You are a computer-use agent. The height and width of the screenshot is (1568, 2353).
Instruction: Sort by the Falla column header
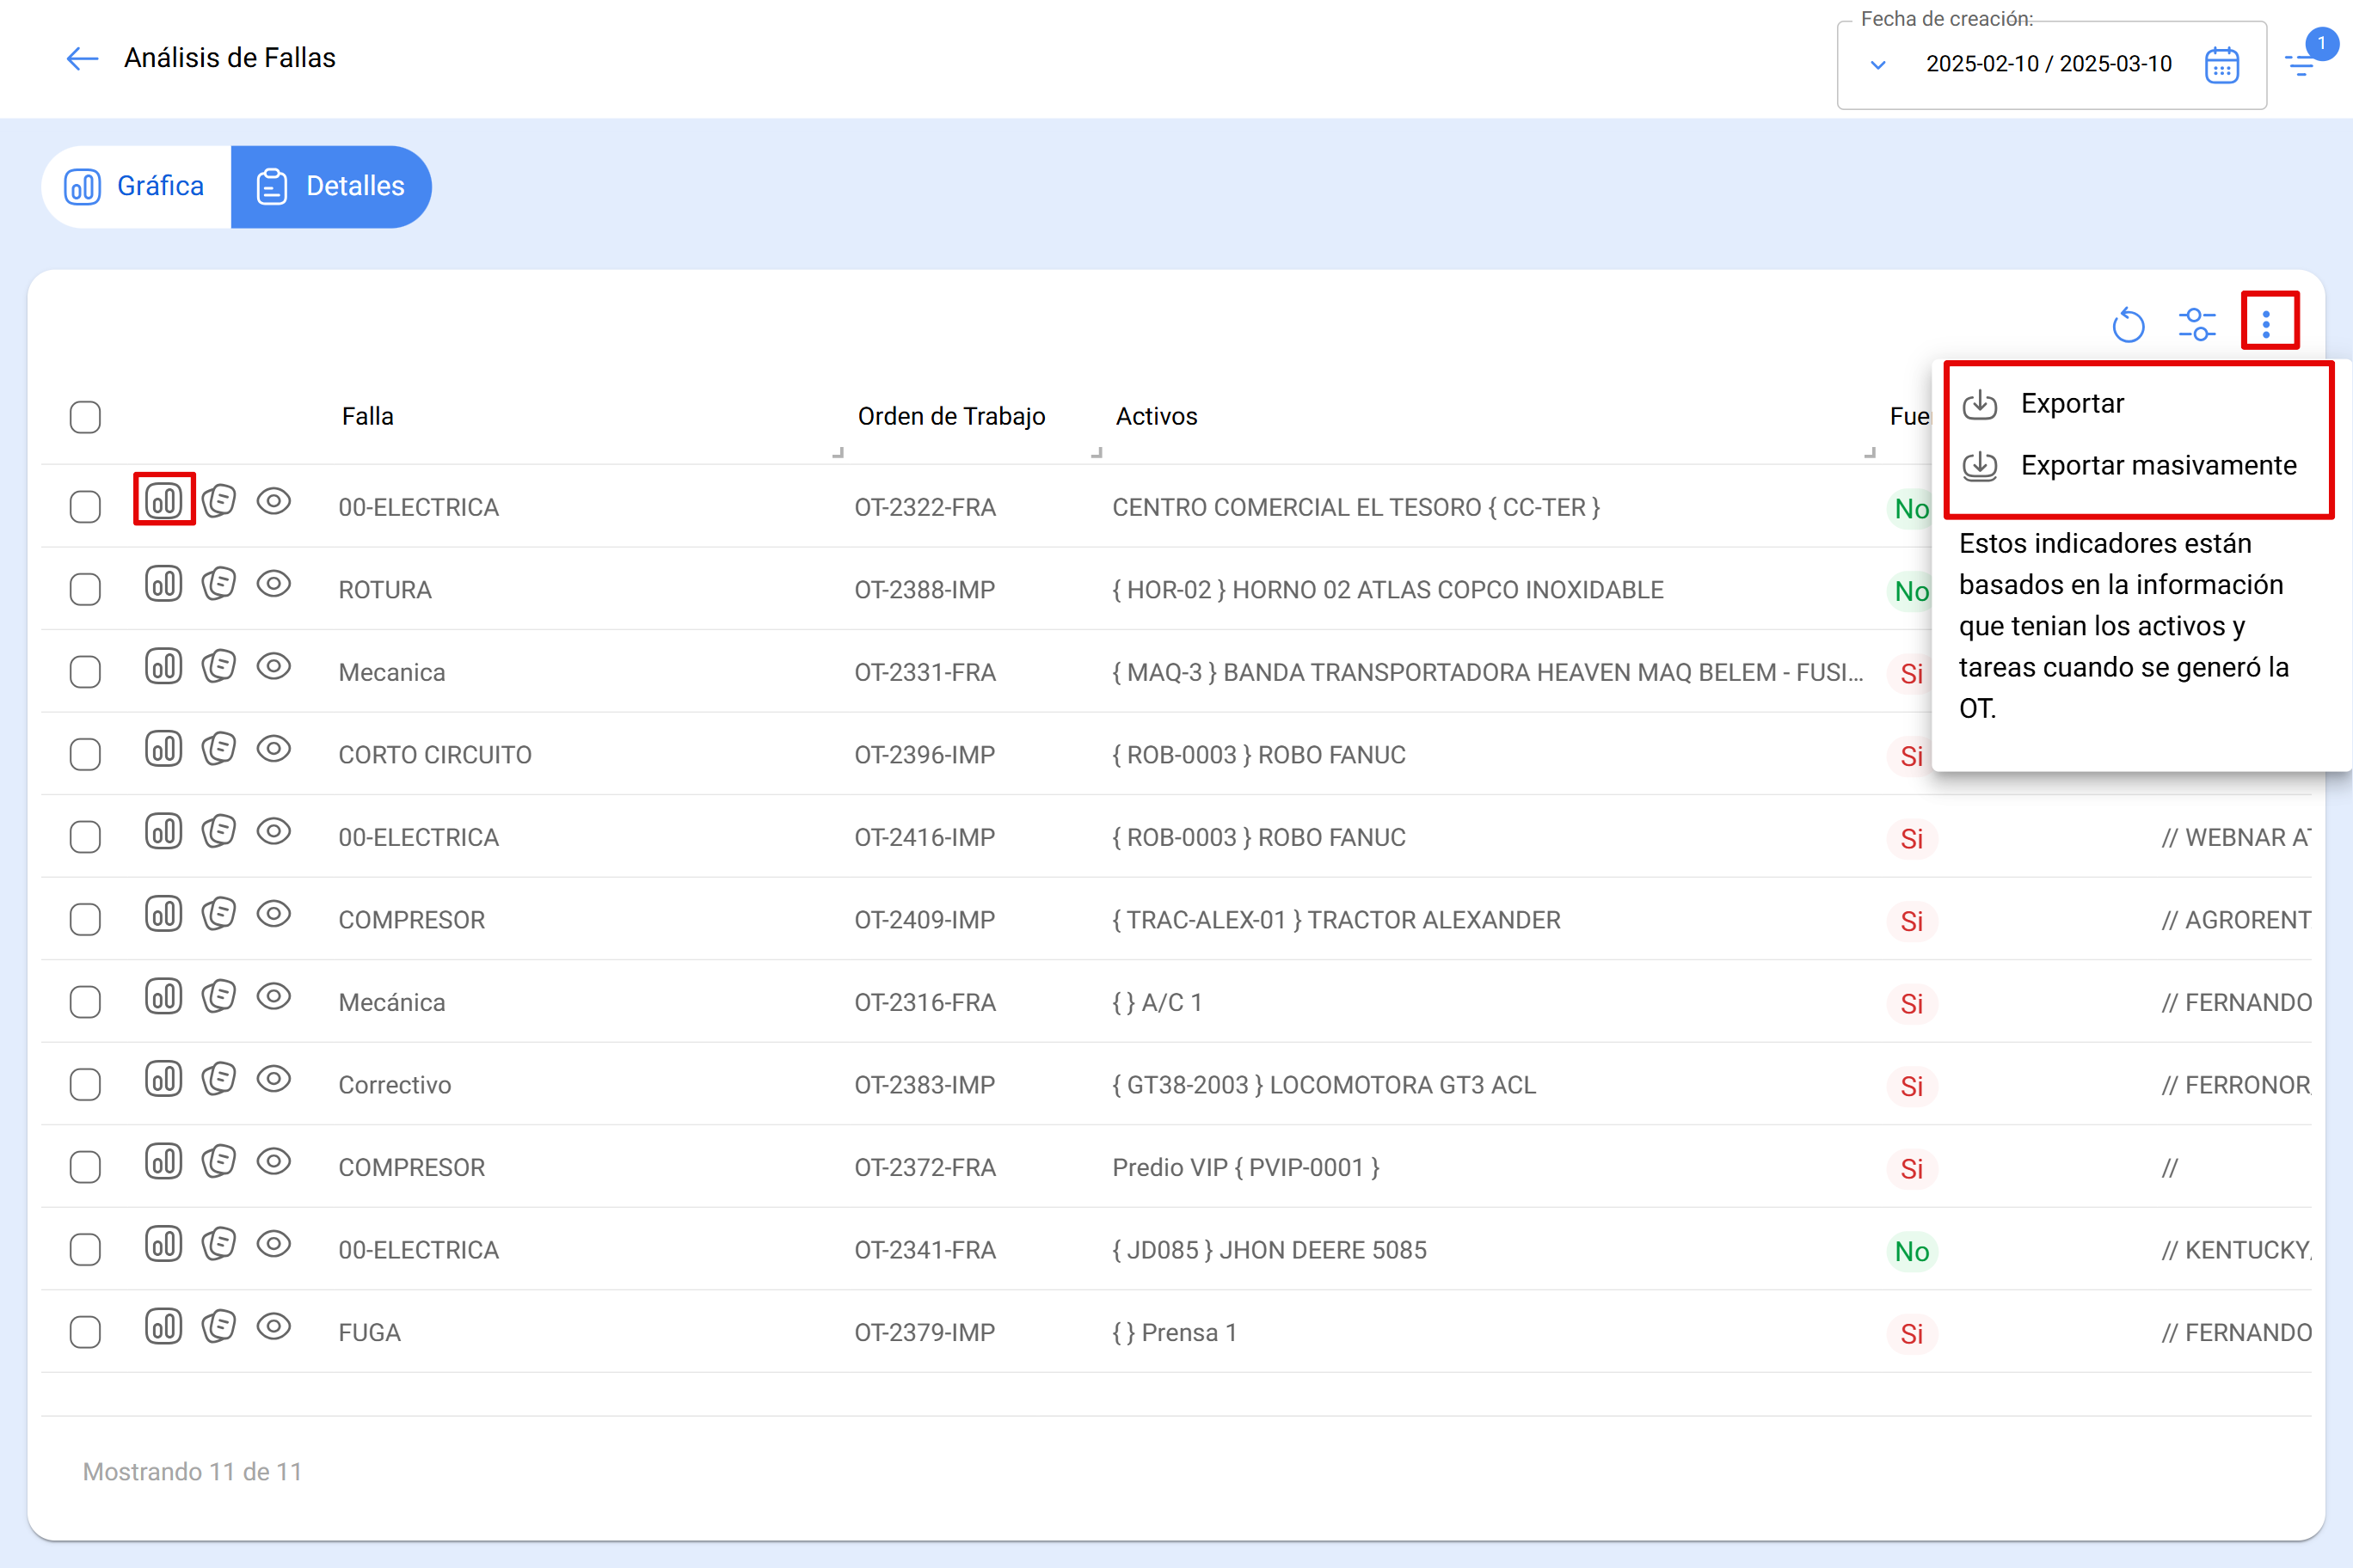click(367, 416)
